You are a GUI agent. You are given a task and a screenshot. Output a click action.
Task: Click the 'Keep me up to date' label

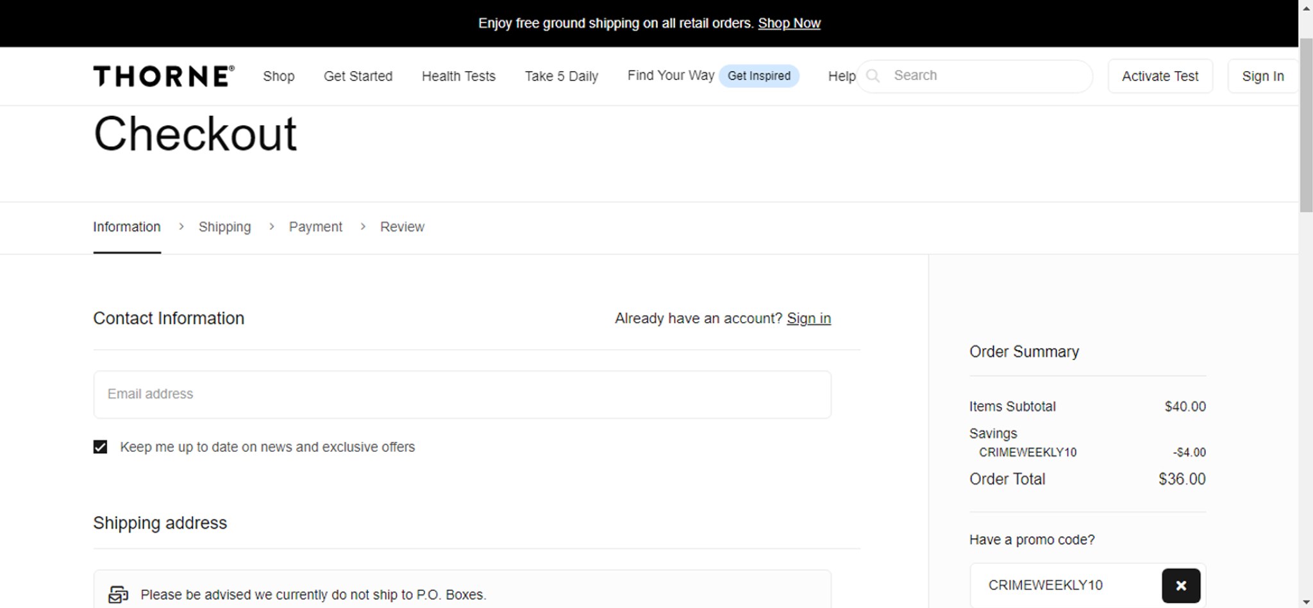tap(267, 447)
